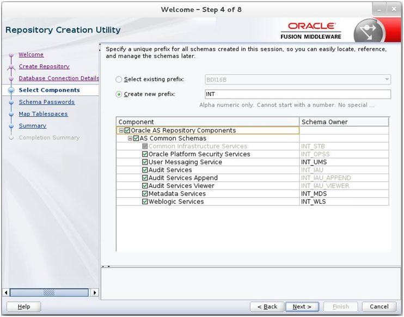
Task: Uncheck User Messaging Service checkbox
Action: pyautogui.click(x=145, y=162)
